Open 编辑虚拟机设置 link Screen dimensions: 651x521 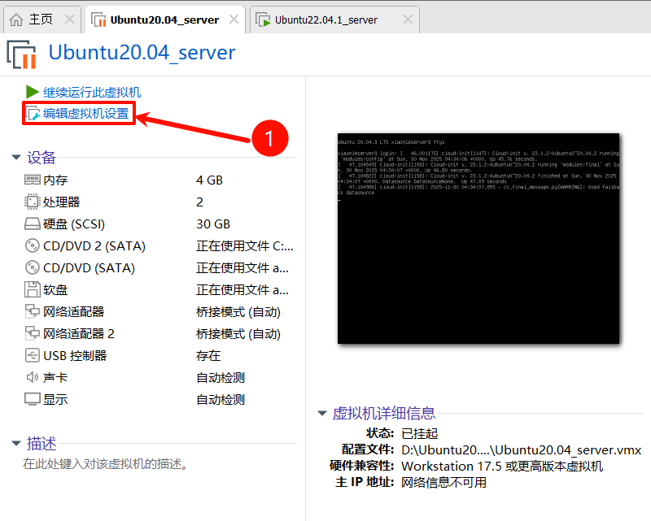[86, 113]
